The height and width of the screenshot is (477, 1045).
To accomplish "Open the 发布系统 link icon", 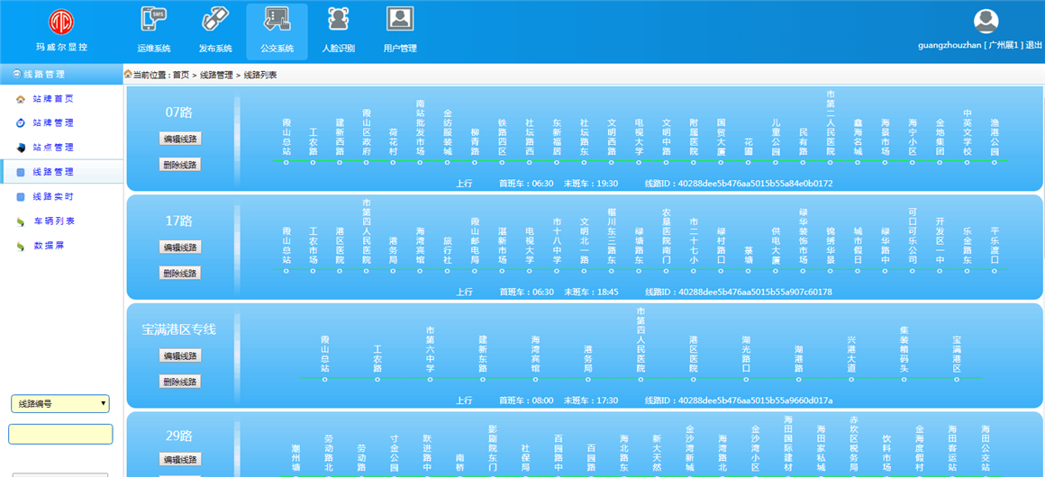I will [215, 20].
